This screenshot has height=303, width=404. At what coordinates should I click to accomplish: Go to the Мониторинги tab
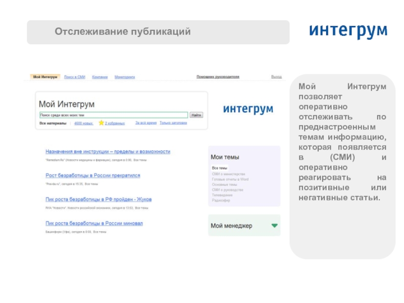coord(125,77)
